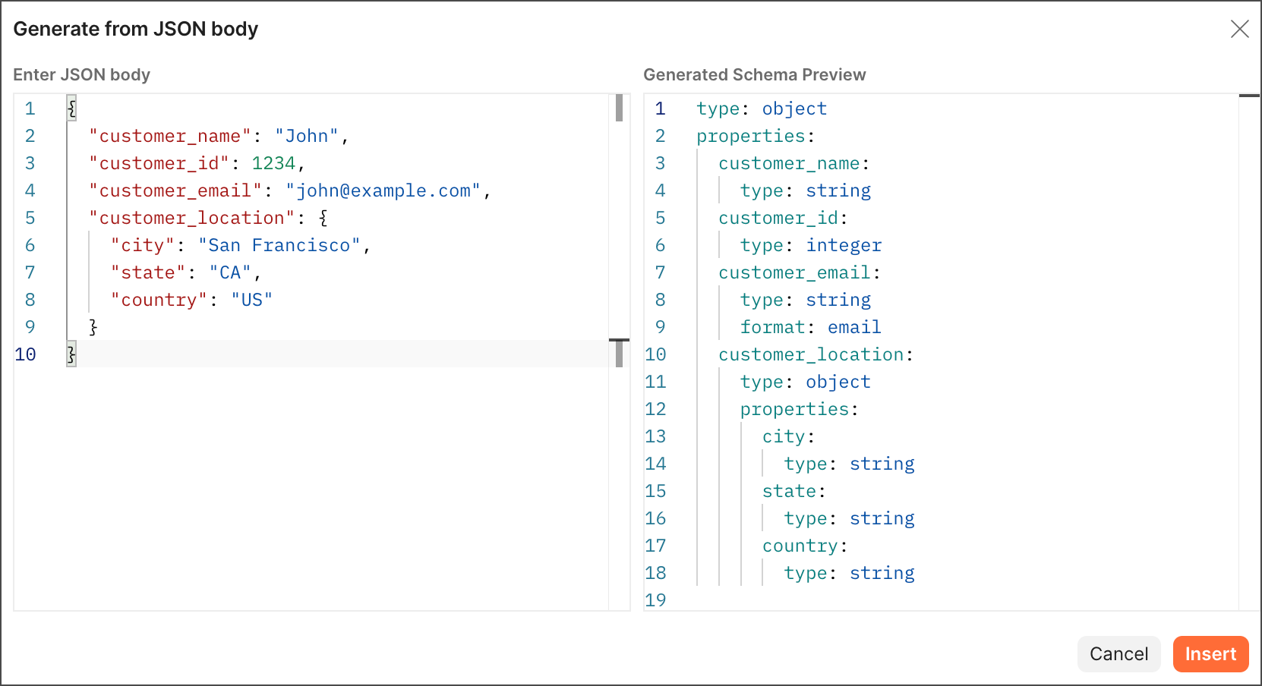Click the Cancel button

pyautogui.click(x=1118, y=654)
